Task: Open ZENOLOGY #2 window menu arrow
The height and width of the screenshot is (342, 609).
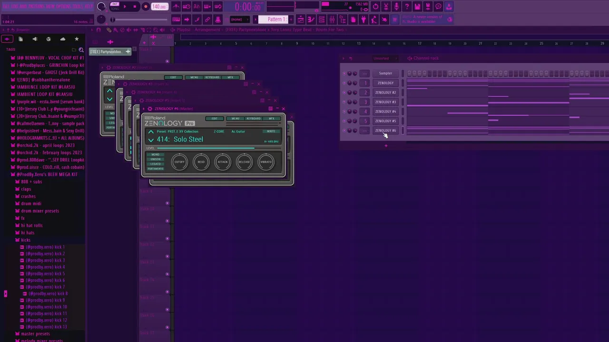Action: pyautogui.click(x=103, y=67)
